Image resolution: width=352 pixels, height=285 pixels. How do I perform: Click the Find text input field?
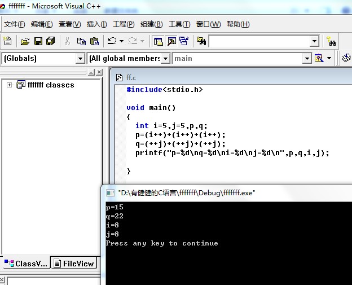(259, 41)
